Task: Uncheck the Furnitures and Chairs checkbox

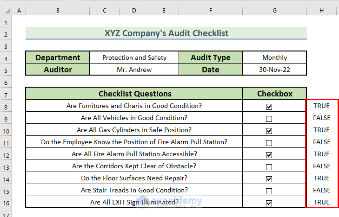Action: (269, 107)
